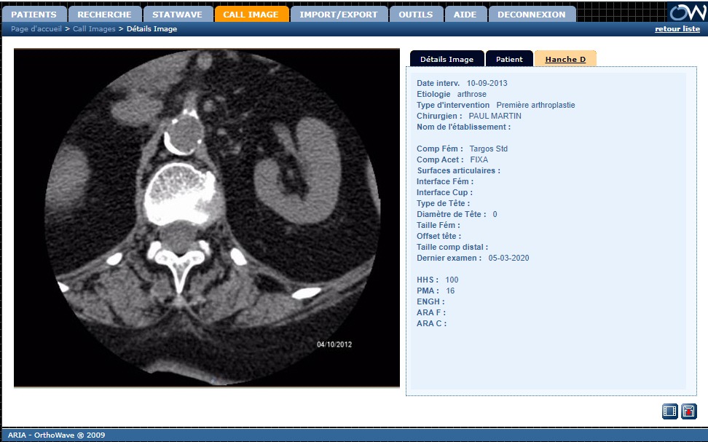Go to Page d'accueil breadcrumb link

click(x=36, y=29)
